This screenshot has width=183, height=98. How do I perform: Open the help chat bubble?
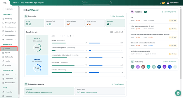[x=178, y=93]
